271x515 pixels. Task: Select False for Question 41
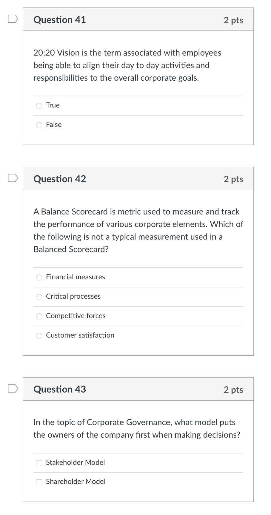tap(39, 125)
